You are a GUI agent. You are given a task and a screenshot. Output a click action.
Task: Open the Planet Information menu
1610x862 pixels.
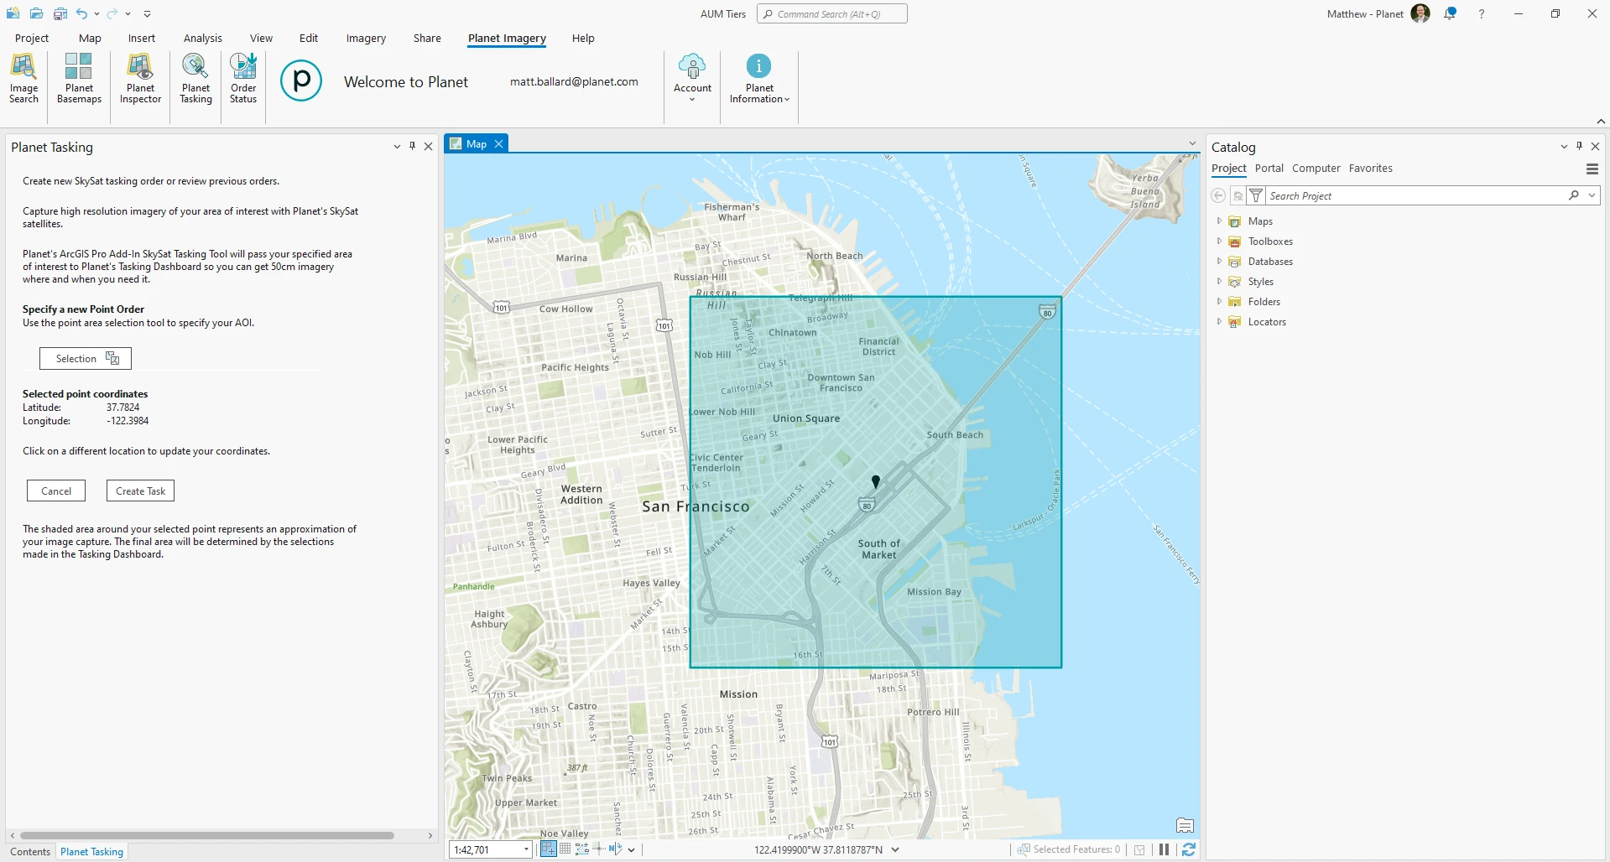(x=759, y=78)
